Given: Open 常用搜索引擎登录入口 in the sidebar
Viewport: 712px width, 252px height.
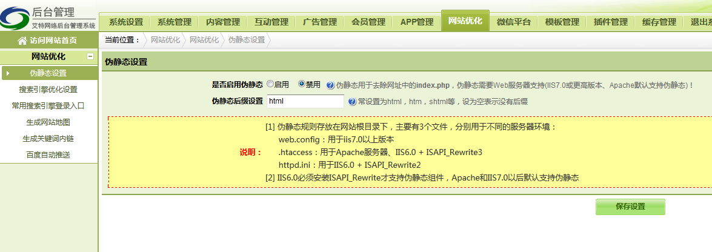Looking at the screenshot, I should pyautogui.click(x=48, y=106).
